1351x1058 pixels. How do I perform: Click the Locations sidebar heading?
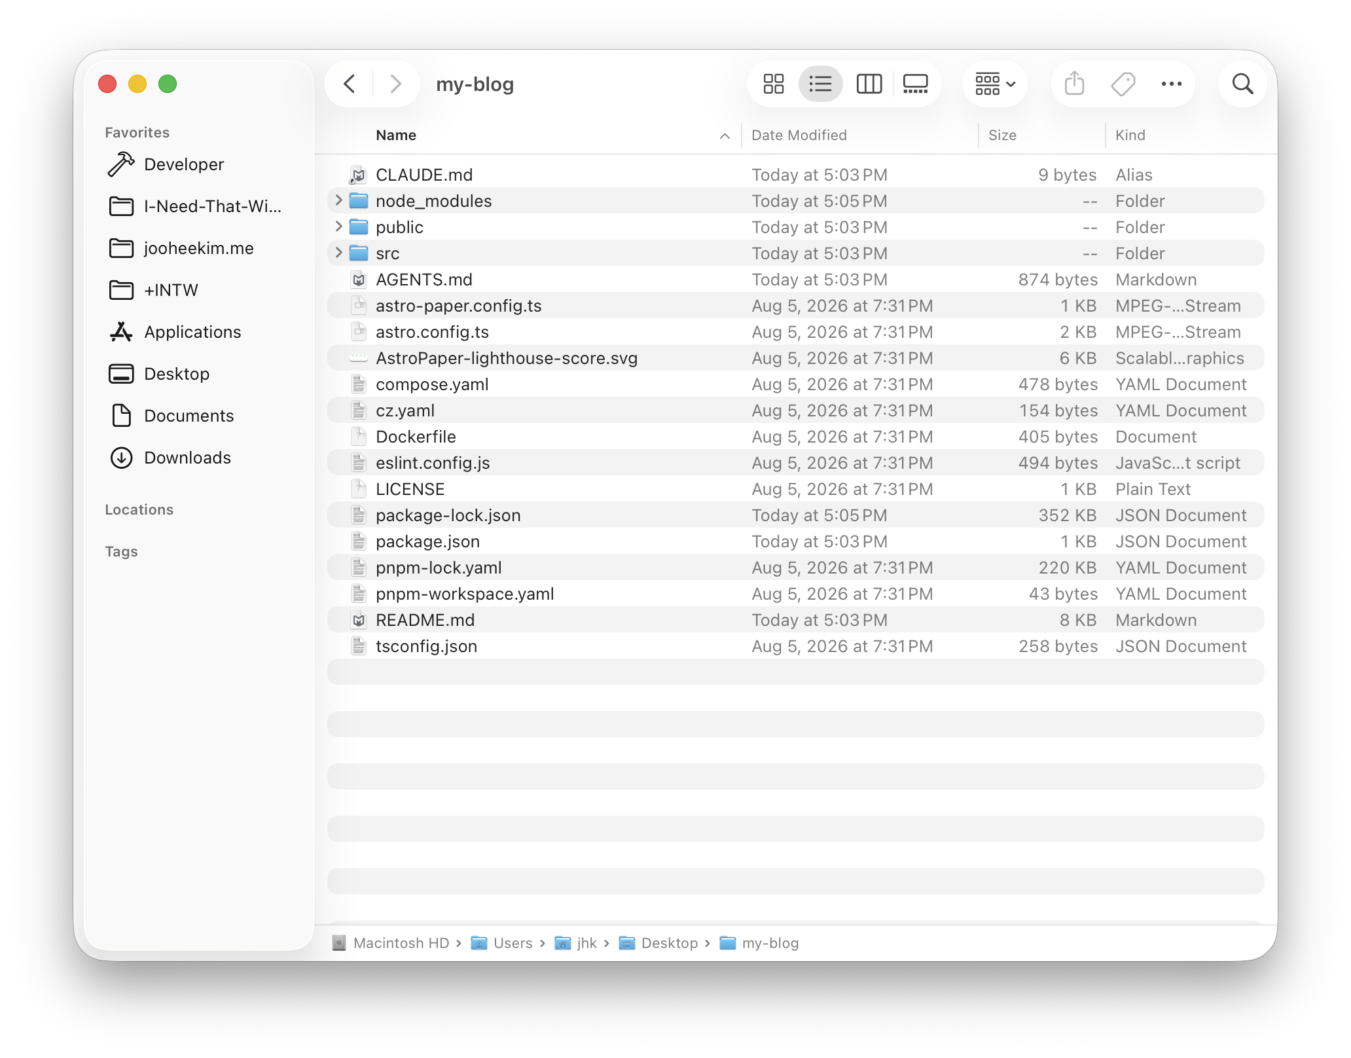coord(139,509)
